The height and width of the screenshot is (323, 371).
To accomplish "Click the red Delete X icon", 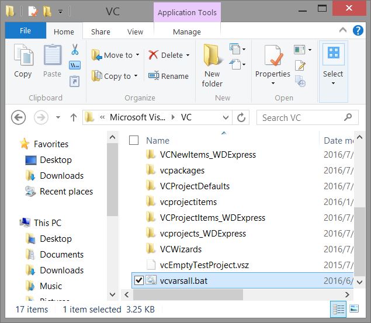I will 153,55.
